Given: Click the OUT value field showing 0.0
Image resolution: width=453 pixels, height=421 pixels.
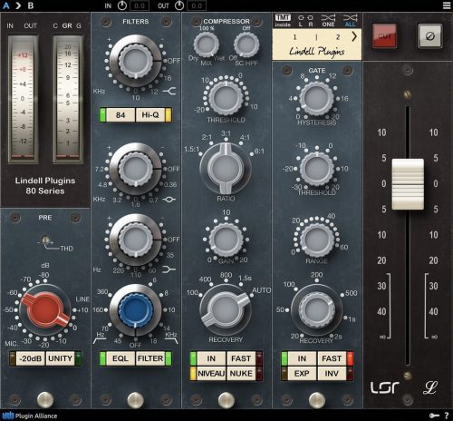Looking at the screenshot, I should 197,5.
